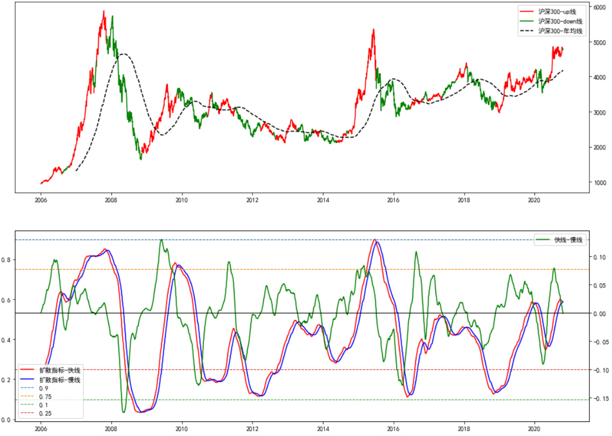Click the 0.00 label on the lower right axis
The height and width of the screenshot is (436, 612).
click(601, 314)
